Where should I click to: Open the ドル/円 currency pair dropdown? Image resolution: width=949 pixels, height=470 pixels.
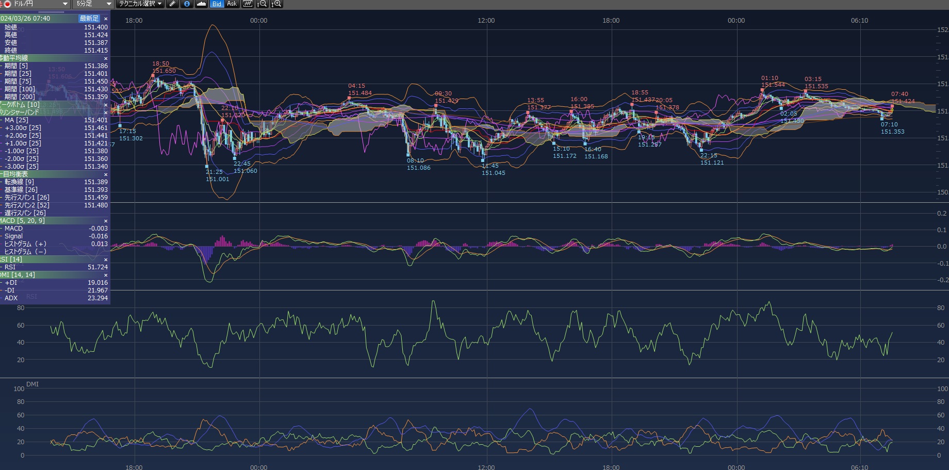(35, 4)
